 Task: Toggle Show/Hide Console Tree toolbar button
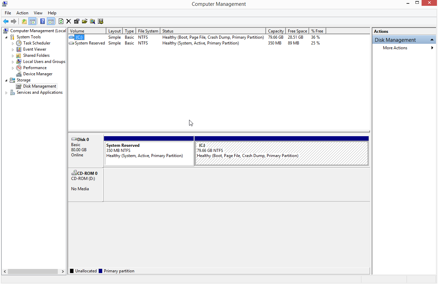pos(32,22)
